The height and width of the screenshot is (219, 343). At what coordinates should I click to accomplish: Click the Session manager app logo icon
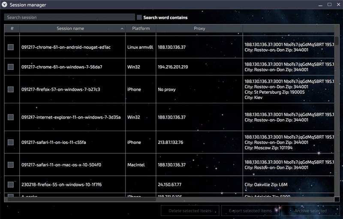pos(4,5)
